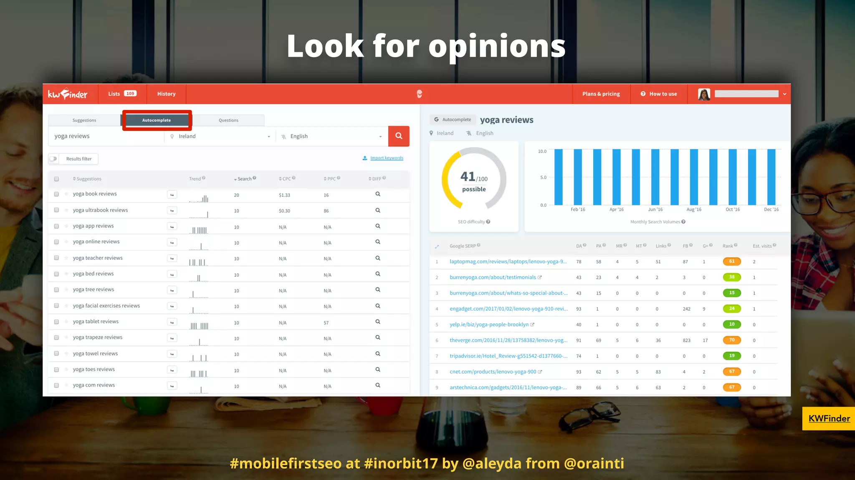Click the arrow icon beside yoga towel reviews

172,354
